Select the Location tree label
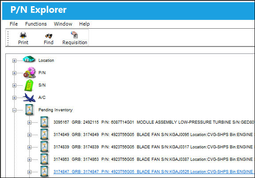This screenshot has height=178, width=255. point(46,61)
